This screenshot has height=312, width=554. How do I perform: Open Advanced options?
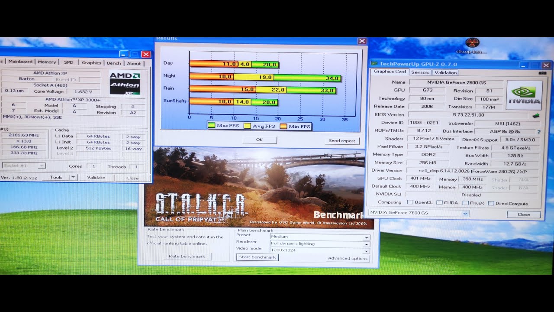348,258
